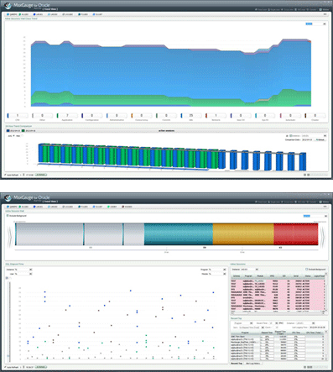The height and width of the screenshot is (372, 333).
Task: Click the small icon above the scatter chart slider
Action: [x=8, y=278]
